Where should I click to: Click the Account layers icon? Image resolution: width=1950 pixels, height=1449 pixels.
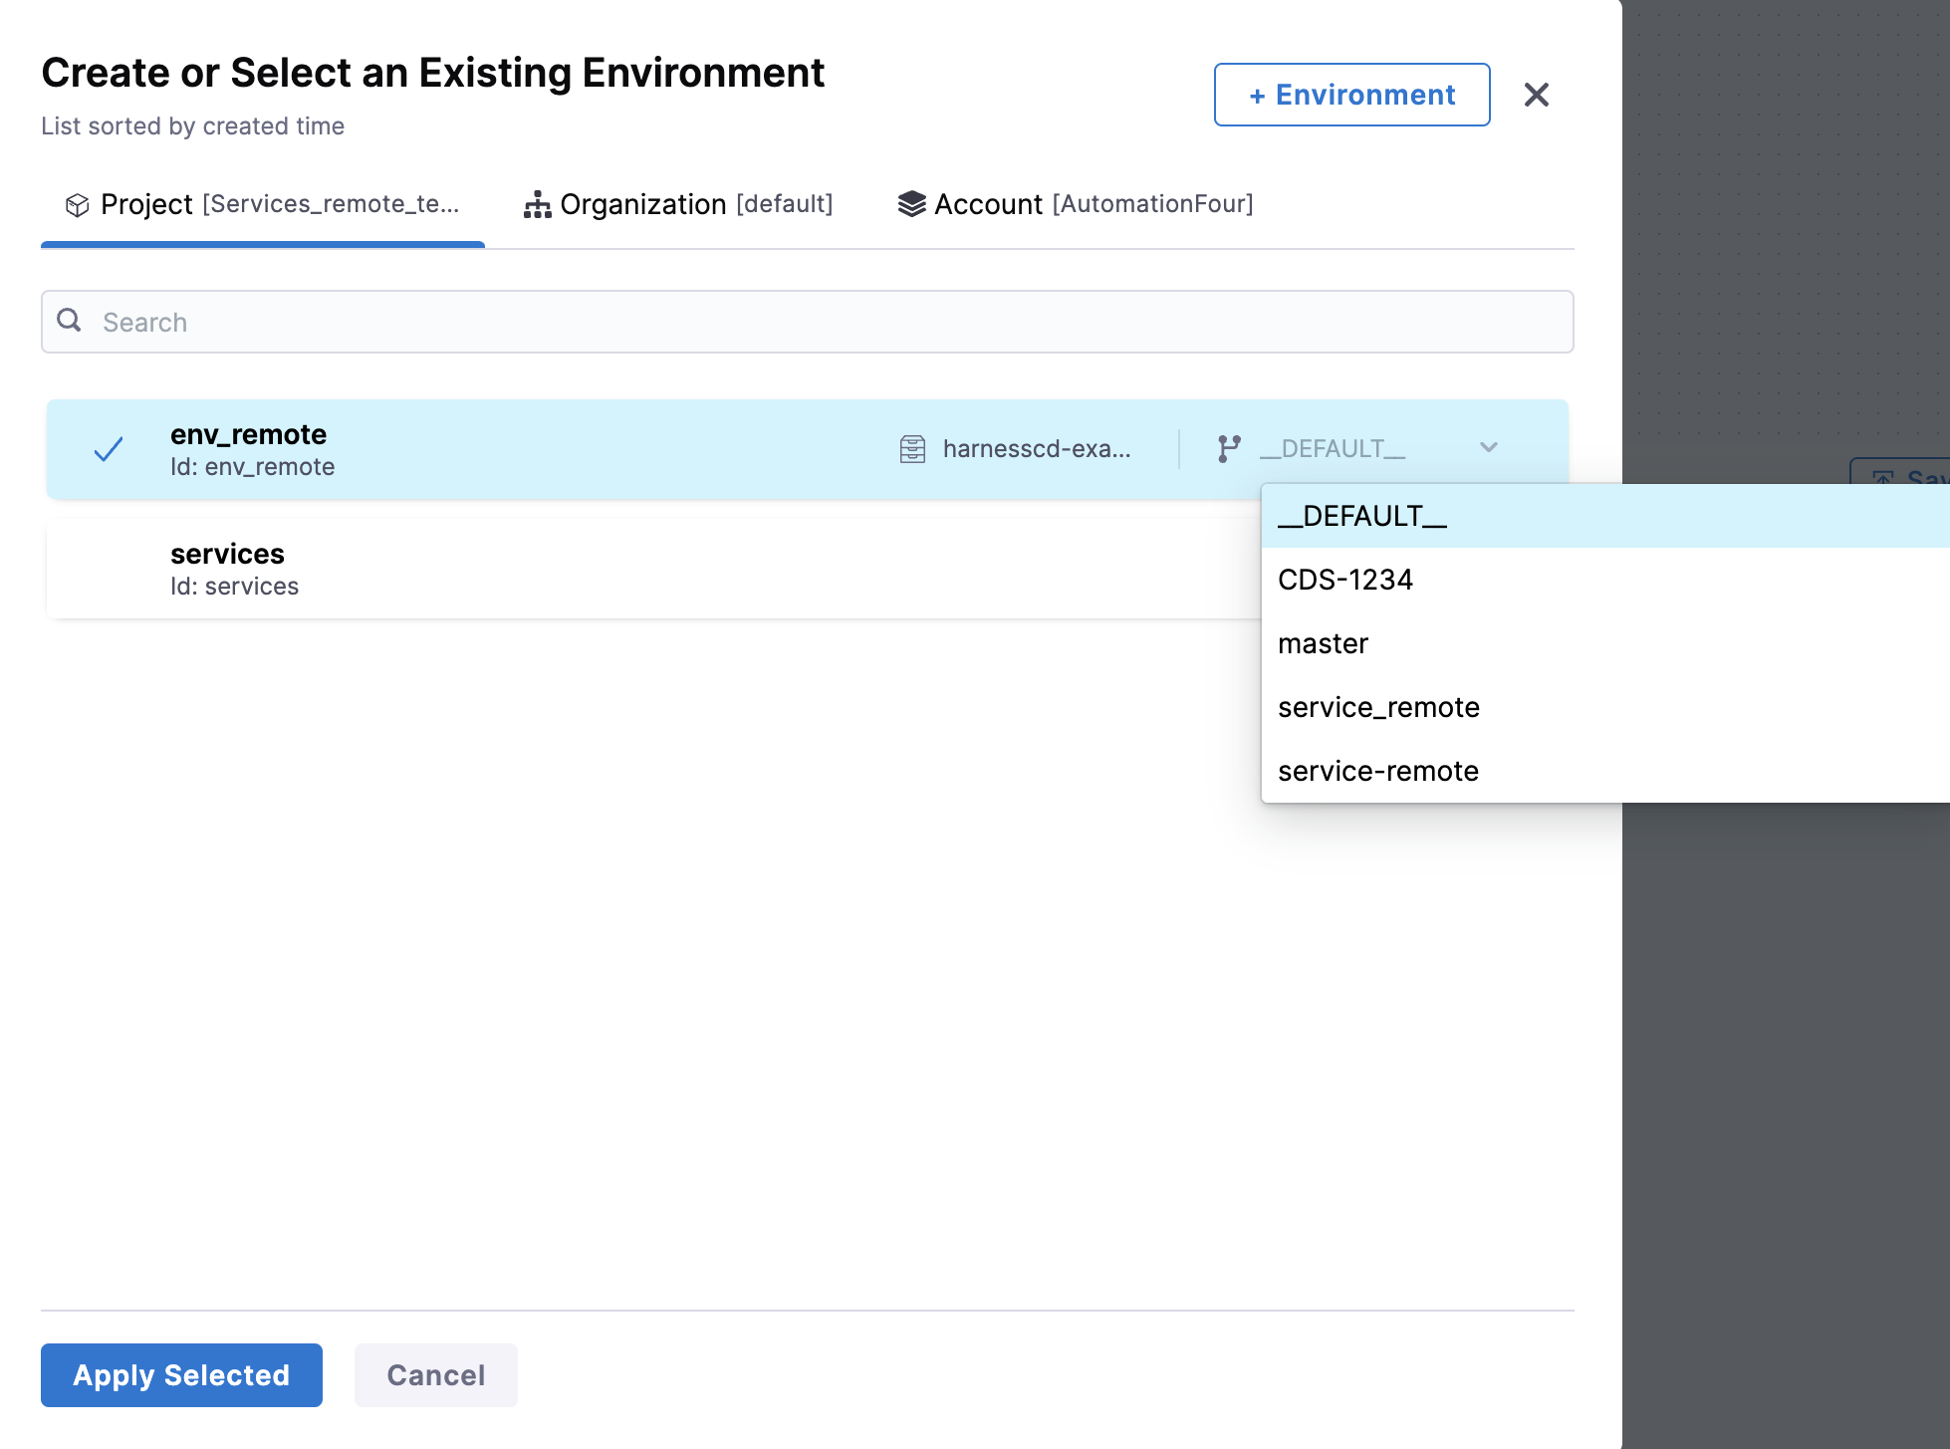pos(911,204)
